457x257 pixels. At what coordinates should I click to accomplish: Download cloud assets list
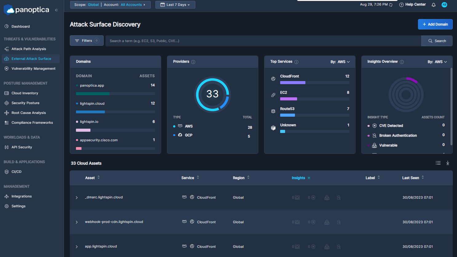pyautogui.click(x=448, y=163)
